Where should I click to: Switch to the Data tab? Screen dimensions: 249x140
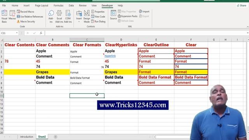[71, 5]
